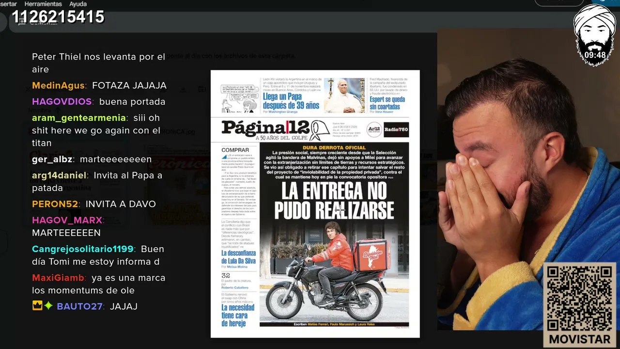Click the Radio 750 logo on the front page

(396, 129)
